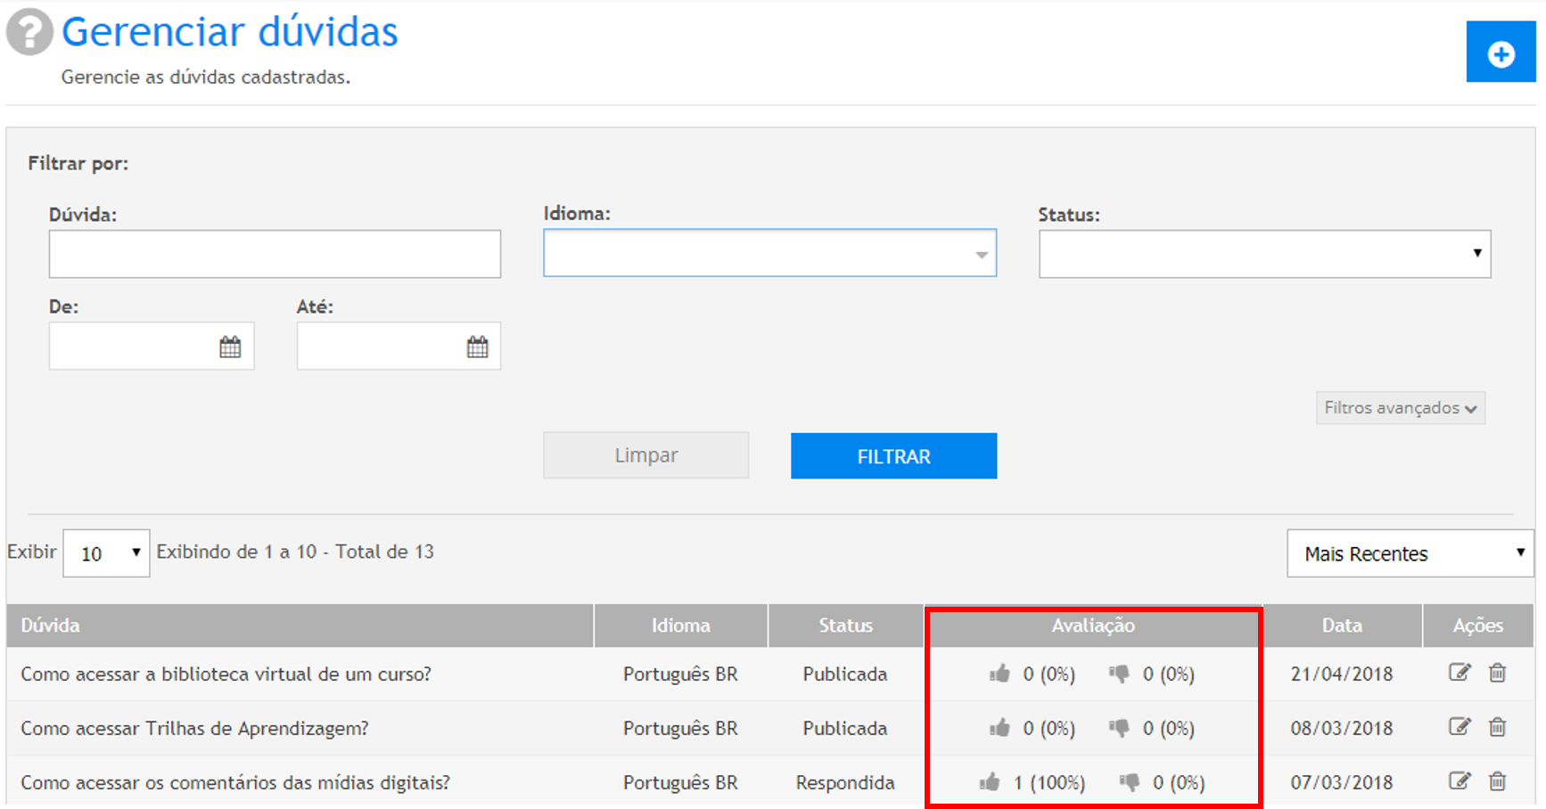Expand Filtros avançados
Image resolution: width=1546 pixels, height=809 pixels.
pyautogui.click(x=1400, y=408)
